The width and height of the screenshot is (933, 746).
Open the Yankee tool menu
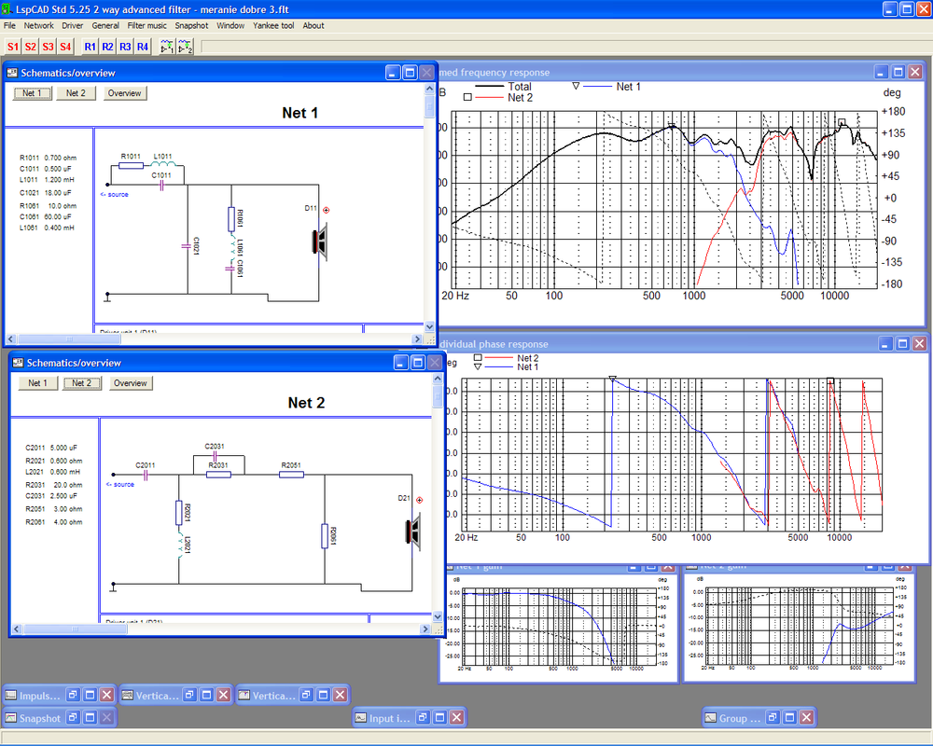273,25
